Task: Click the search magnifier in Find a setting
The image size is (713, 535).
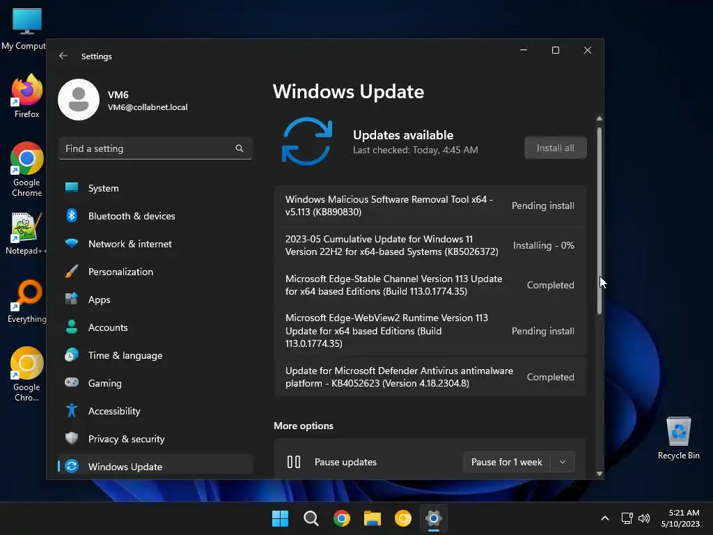Action: tap(240, 148)
